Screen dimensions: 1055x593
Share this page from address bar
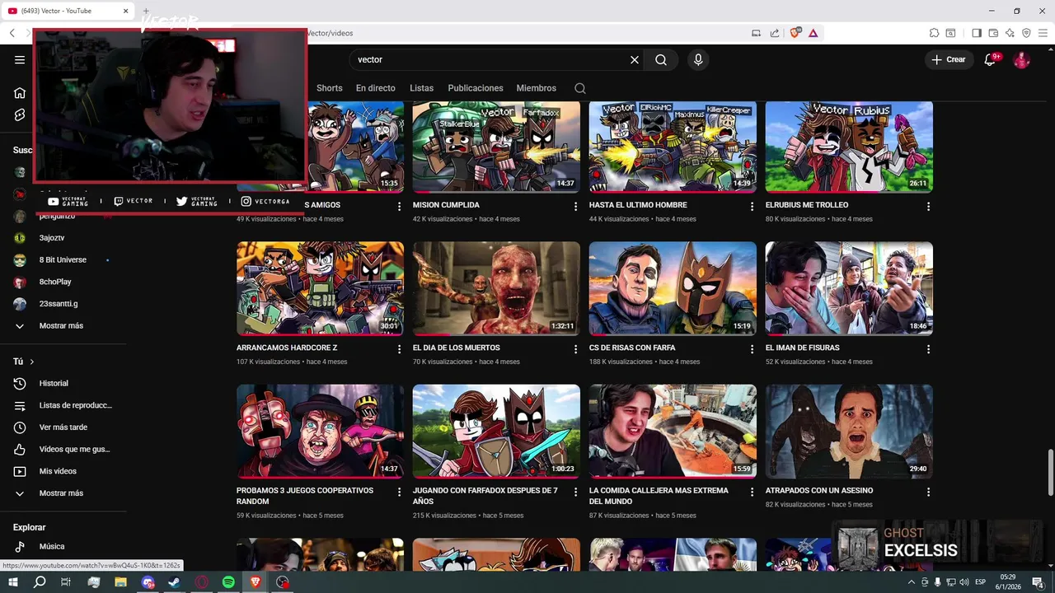pos(775,33)
